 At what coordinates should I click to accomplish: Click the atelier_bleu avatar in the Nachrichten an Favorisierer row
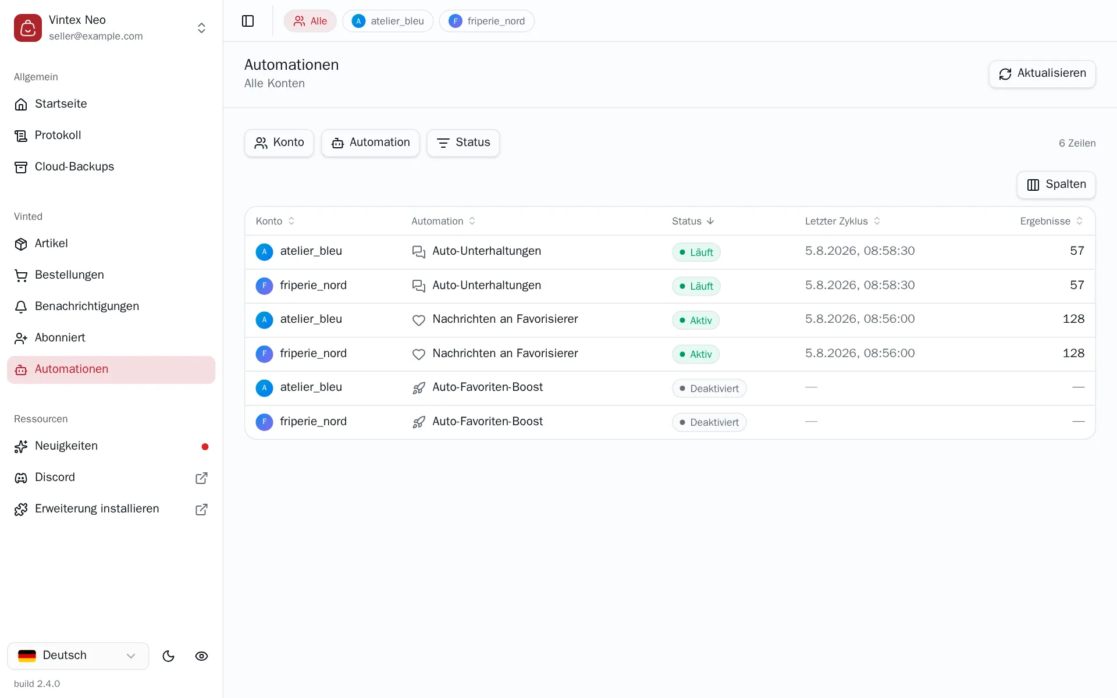[x=264, y=320]
